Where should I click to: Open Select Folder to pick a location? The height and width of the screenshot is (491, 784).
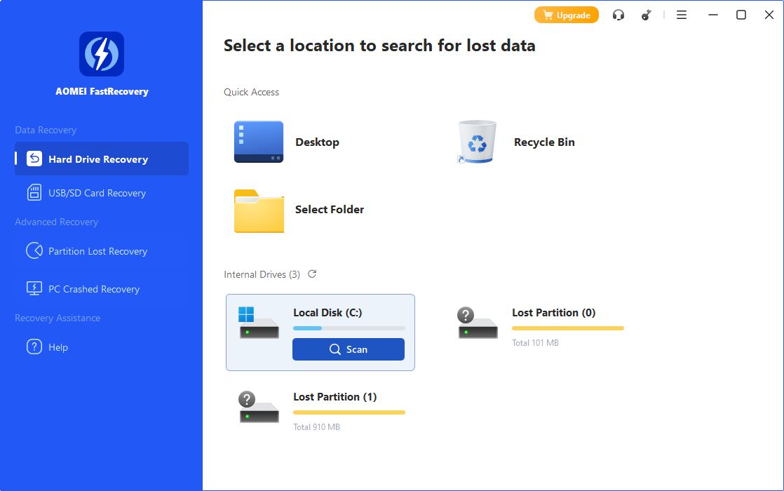click(x=330, y=209)
